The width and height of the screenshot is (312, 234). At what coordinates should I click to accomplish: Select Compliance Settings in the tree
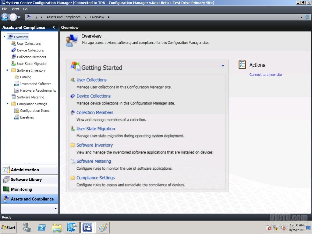pyautogui.click(x=32, y=104)
